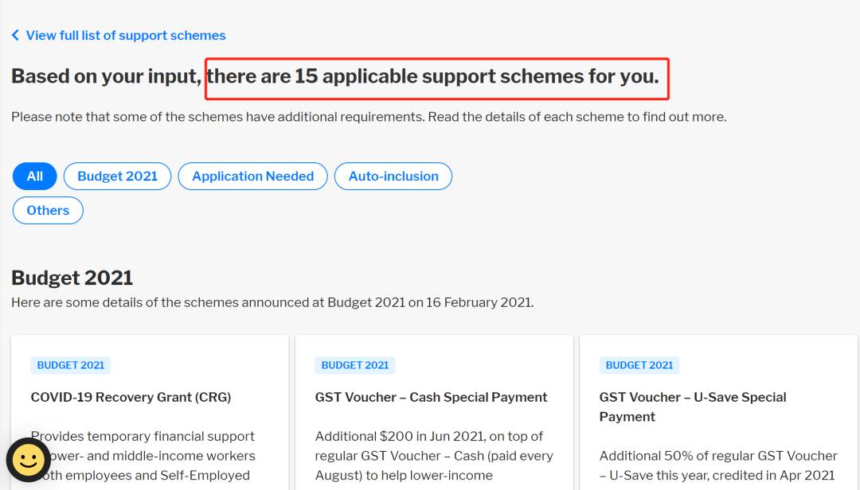
Task: Select the All filter chip
Action: point(34,177)
